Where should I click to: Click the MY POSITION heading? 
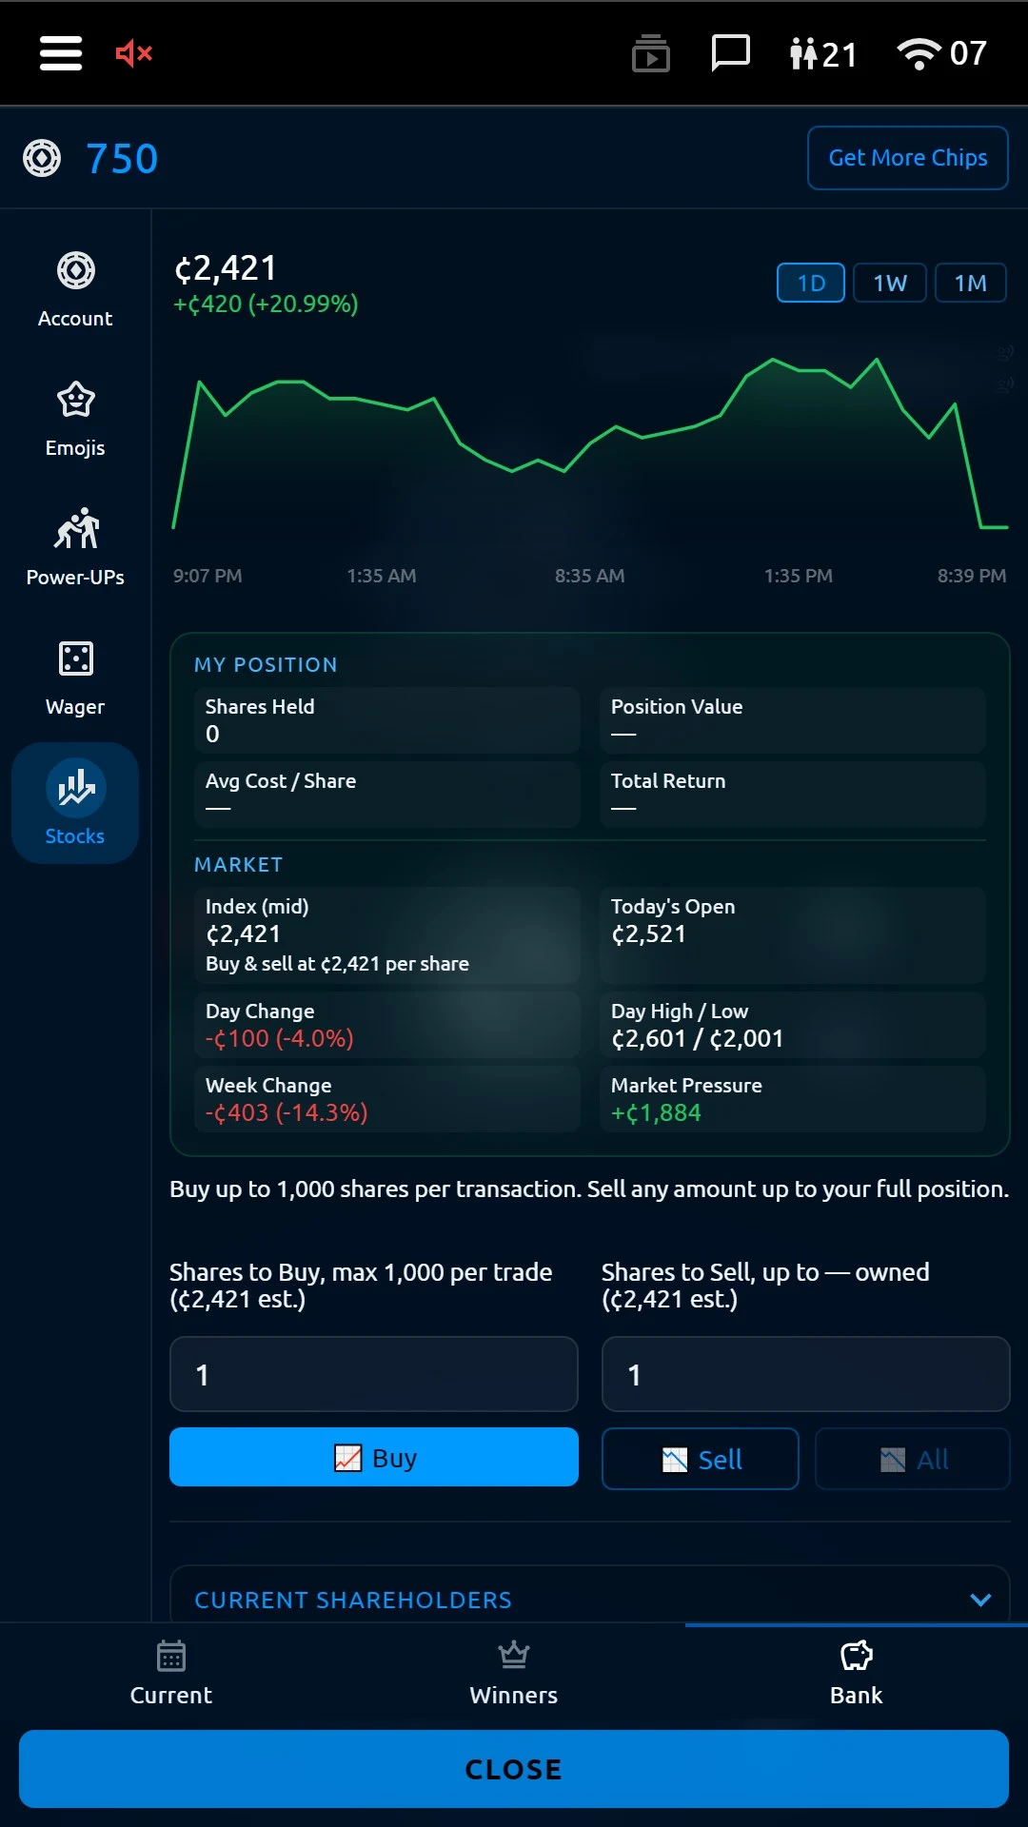click(x=266, y=665)
